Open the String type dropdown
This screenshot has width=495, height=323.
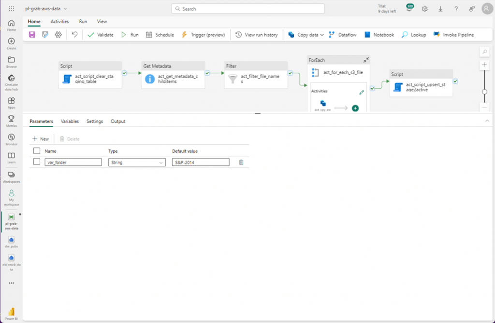tap(137, 162)
